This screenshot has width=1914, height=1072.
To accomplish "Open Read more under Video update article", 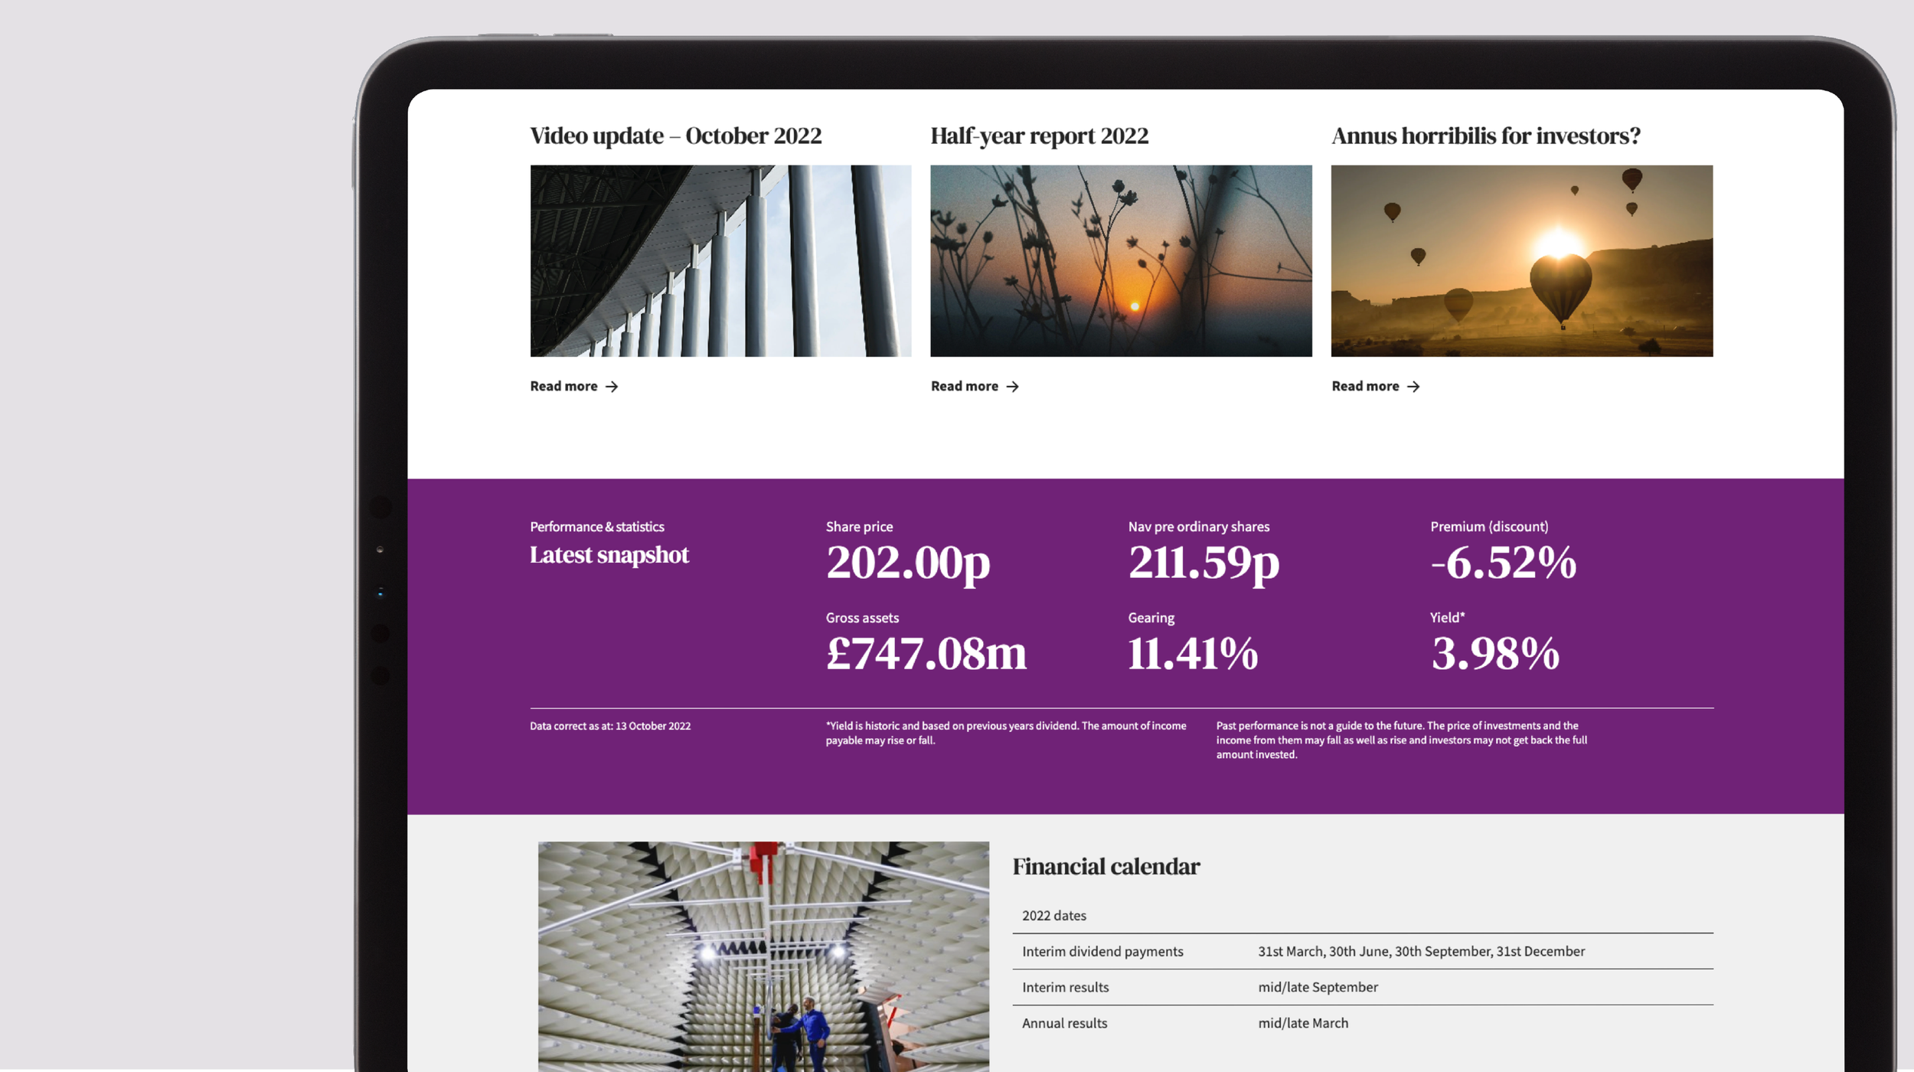I will coord(564,387).
